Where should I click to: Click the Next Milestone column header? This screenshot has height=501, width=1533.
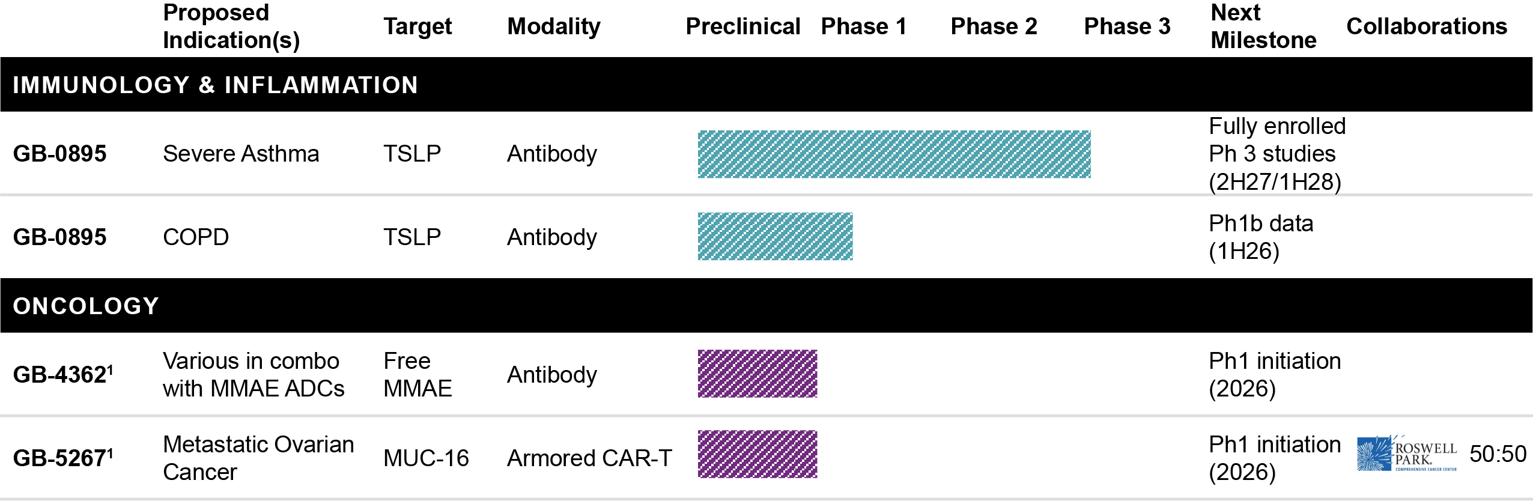click(x=1263, y=26)
